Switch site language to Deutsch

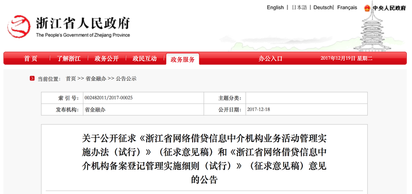coord(323,8)
